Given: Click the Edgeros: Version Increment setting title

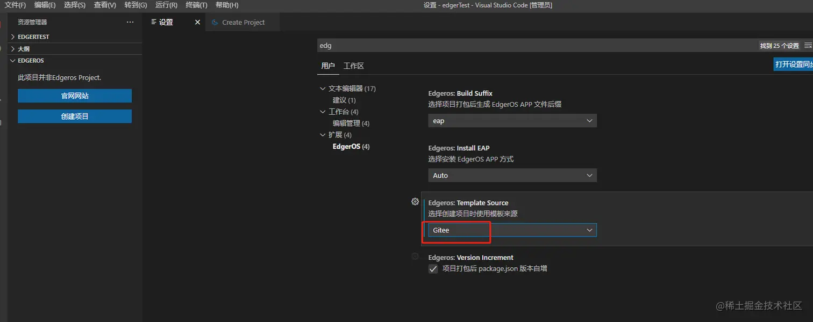Looking at the screenshot, I should click(x=470, y=258).
